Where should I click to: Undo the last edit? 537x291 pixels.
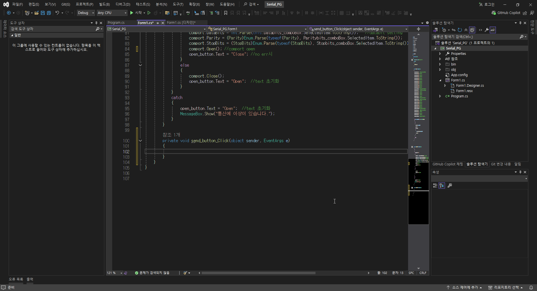(57, 13)
